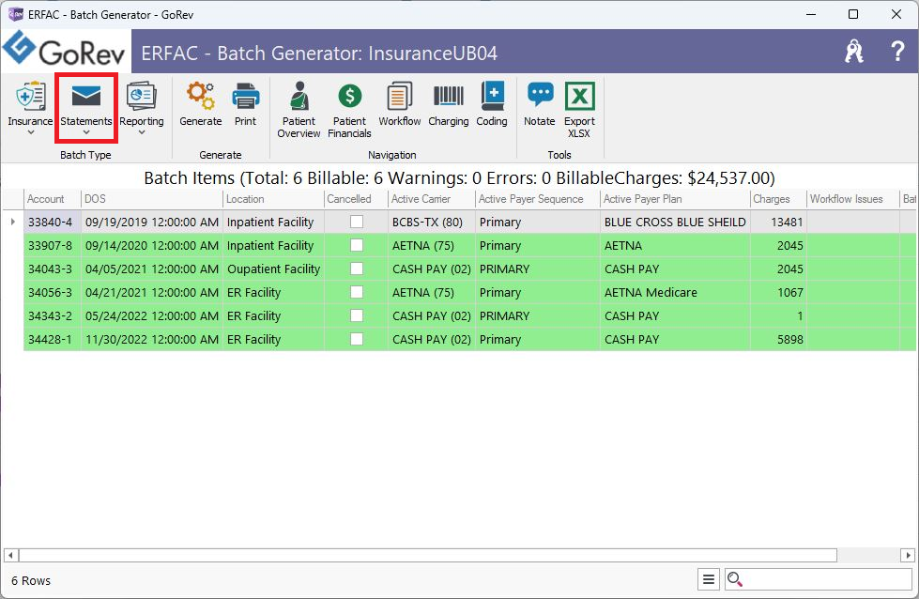Sort by the Cancelled column header
Viewport: 919px width, 599px height.
[356, 199]
